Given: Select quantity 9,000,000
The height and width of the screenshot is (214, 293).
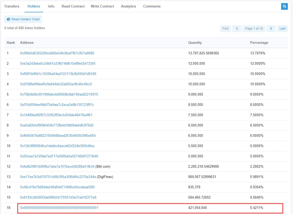Looking at the screenshot, I should click(196, 94).
